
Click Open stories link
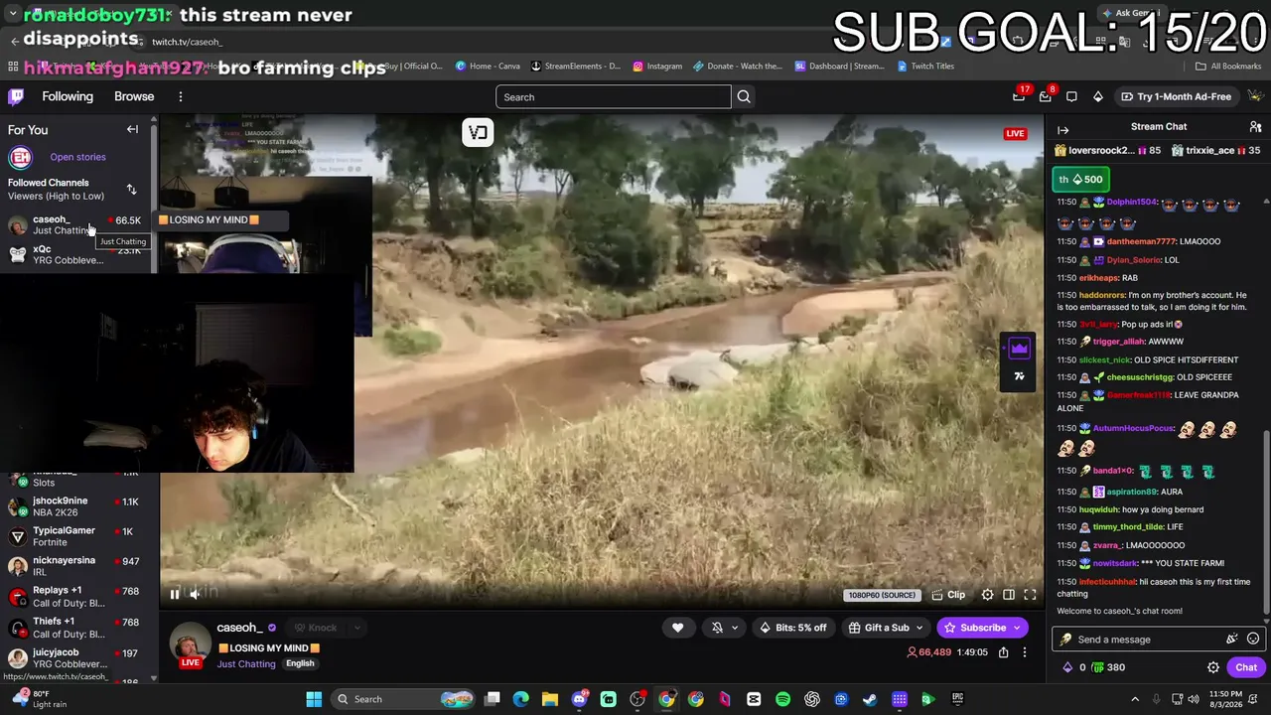pos(77,157)
